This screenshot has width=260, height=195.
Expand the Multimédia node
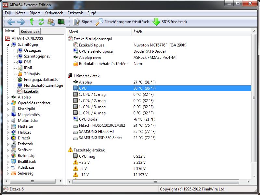point(8,121)
